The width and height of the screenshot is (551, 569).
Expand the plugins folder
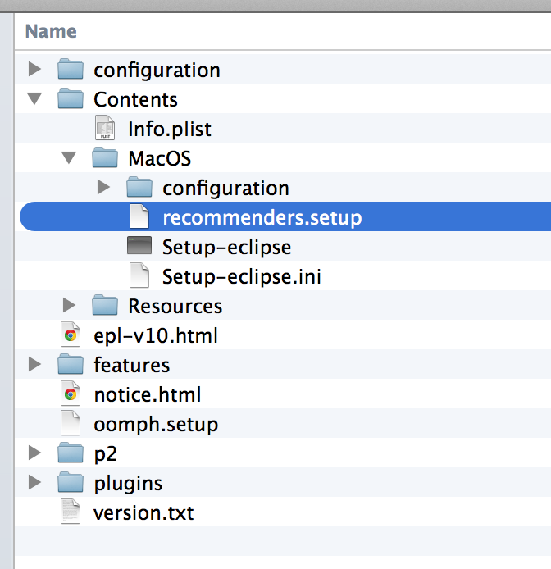(34, 482)
